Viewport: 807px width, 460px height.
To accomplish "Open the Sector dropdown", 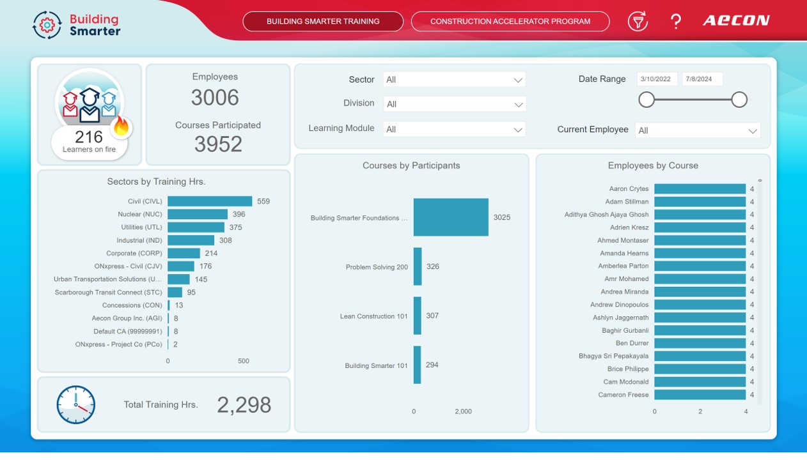I will [x=454, y=80].
